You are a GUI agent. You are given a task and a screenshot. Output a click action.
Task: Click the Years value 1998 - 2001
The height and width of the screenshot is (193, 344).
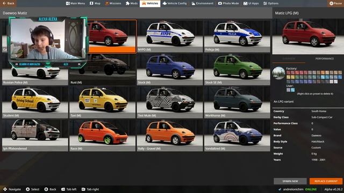coord(318,160)
